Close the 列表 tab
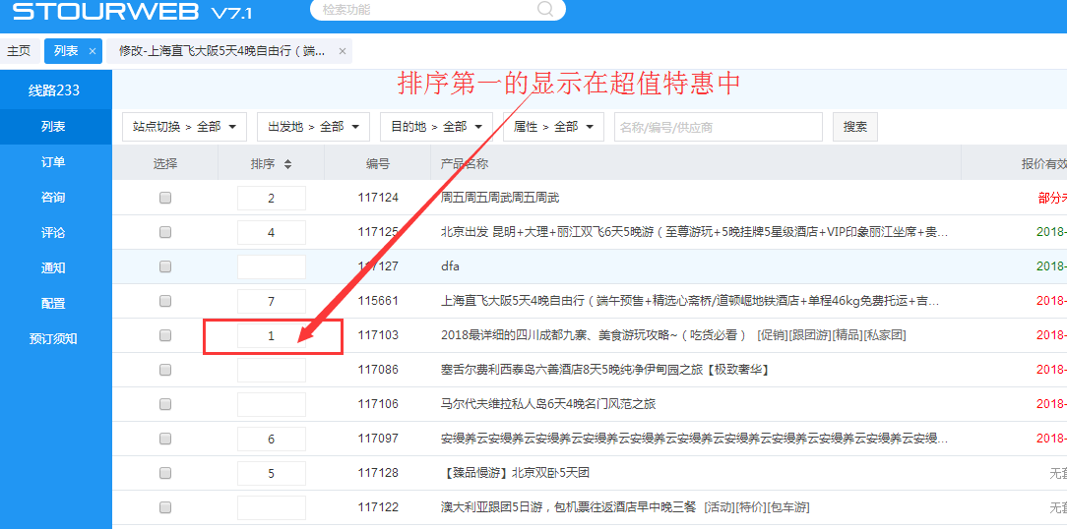This screenshot has width=1067, height=529. point(93,51)
